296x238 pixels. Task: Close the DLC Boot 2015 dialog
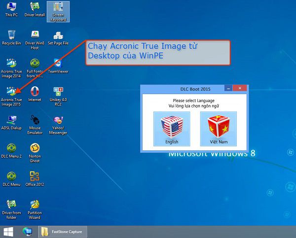click(240, 88)
